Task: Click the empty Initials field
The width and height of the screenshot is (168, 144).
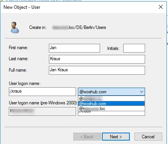Action: (x=134, y=48)
